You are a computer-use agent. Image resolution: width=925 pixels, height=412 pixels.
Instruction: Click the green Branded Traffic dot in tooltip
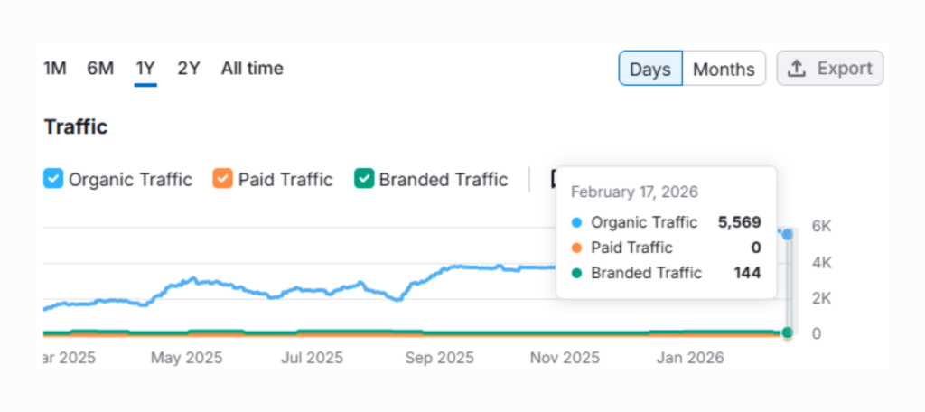(x=576, y=273)
